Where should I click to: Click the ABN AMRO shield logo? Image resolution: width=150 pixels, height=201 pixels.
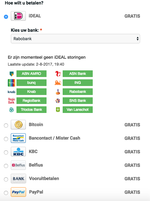[x=12, y=74]
